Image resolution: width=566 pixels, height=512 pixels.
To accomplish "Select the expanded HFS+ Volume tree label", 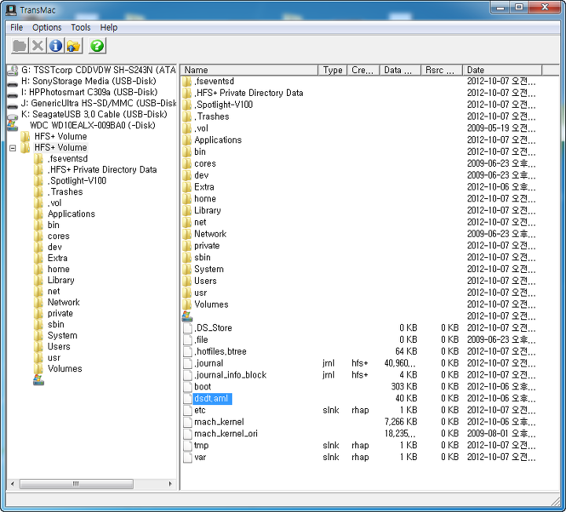I will [x=61, y=147].
